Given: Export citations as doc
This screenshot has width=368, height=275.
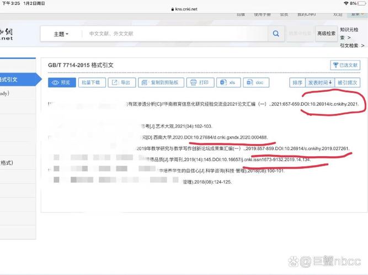Looking at the screenshot, I should [256, 82].
